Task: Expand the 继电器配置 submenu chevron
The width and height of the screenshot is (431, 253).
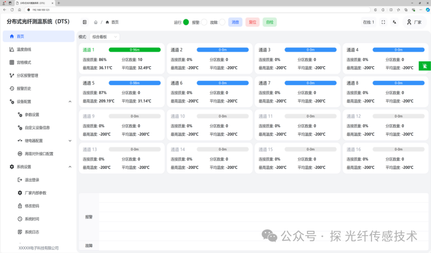Action: point(70,141)
